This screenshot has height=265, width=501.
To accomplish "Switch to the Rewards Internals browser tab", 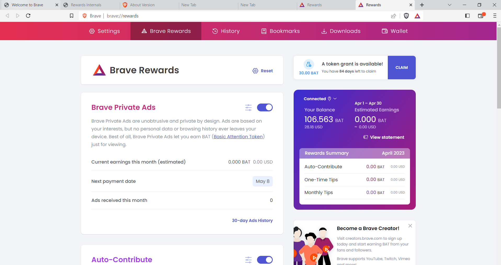I will click(x=86, y=5).
